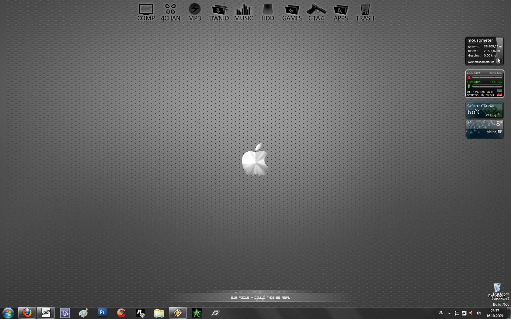Image resolution: width=511 pixels, height=319 pixels.
Task: Click the network tray icon
Action: [457, 313]
